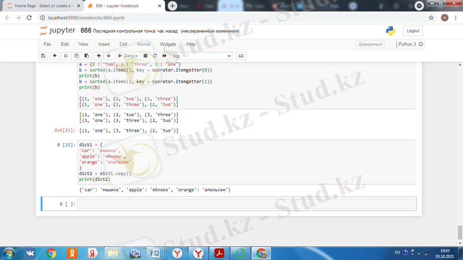Open the Cell menu
Image resolution: width=463 pixels, height=260 pixels.
[123, 44]
